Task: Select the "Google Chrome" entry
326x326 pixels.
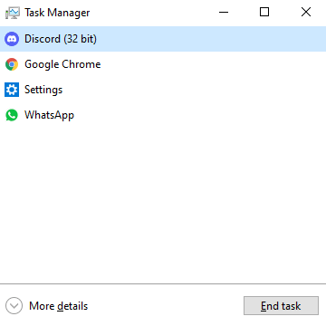Action: (163, 64)
